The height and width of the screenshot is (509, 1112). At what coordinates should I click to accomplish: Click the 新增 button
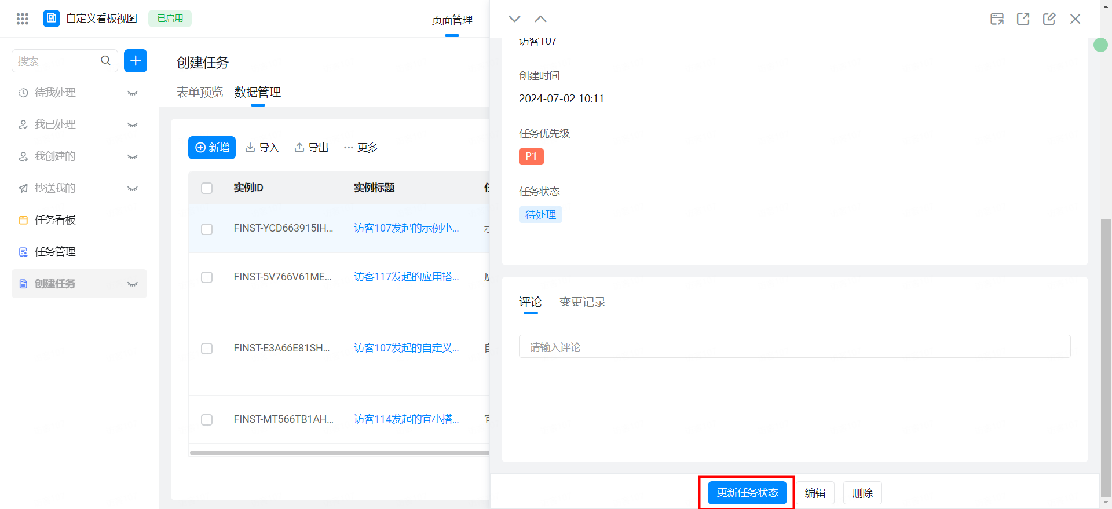pos(212,148)
